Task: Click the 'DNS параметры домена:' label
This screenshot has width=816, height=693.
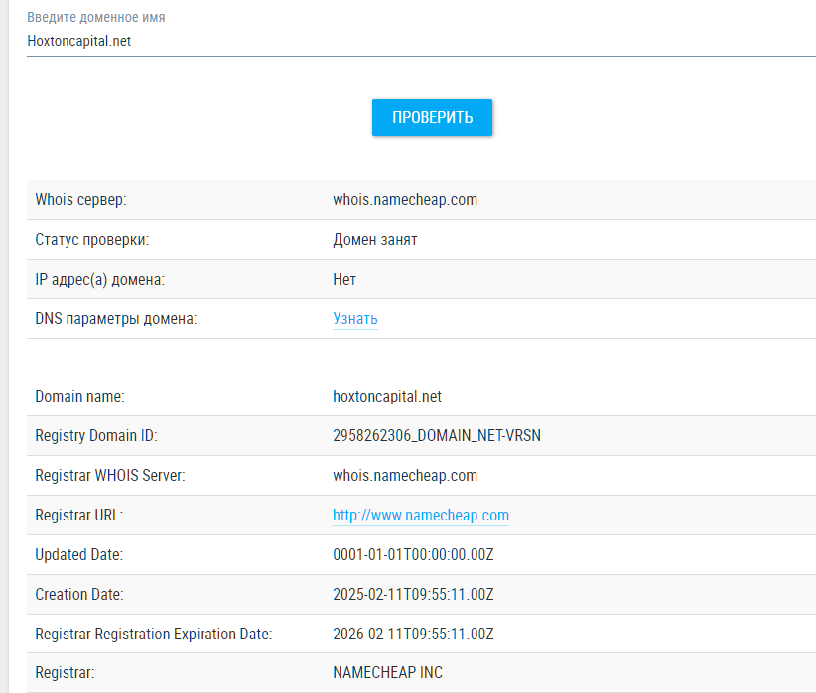Action: click(x=115, y=318)
